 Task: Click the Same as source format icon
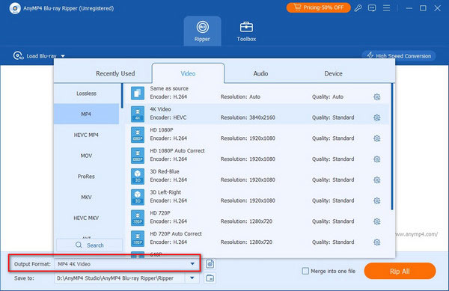138,93
